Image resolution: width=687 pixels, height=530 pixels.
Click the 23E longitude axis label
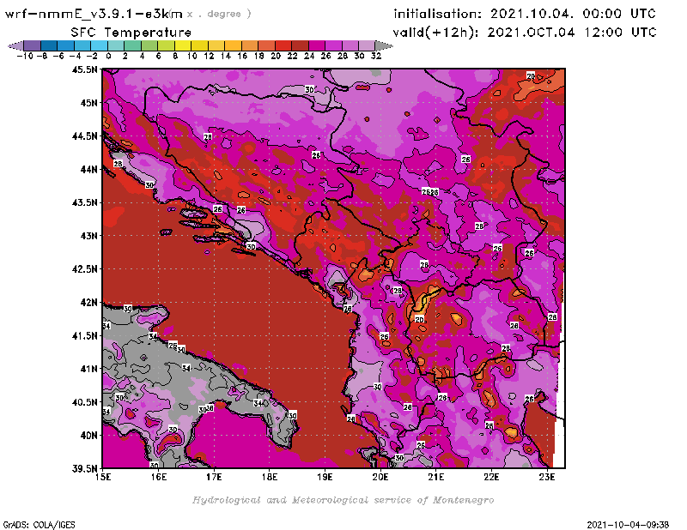pos(547,477)
